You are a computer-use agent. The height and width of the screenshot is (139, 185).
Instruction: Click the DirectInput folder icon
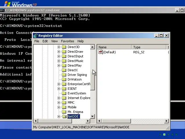[x=64, y=56]
